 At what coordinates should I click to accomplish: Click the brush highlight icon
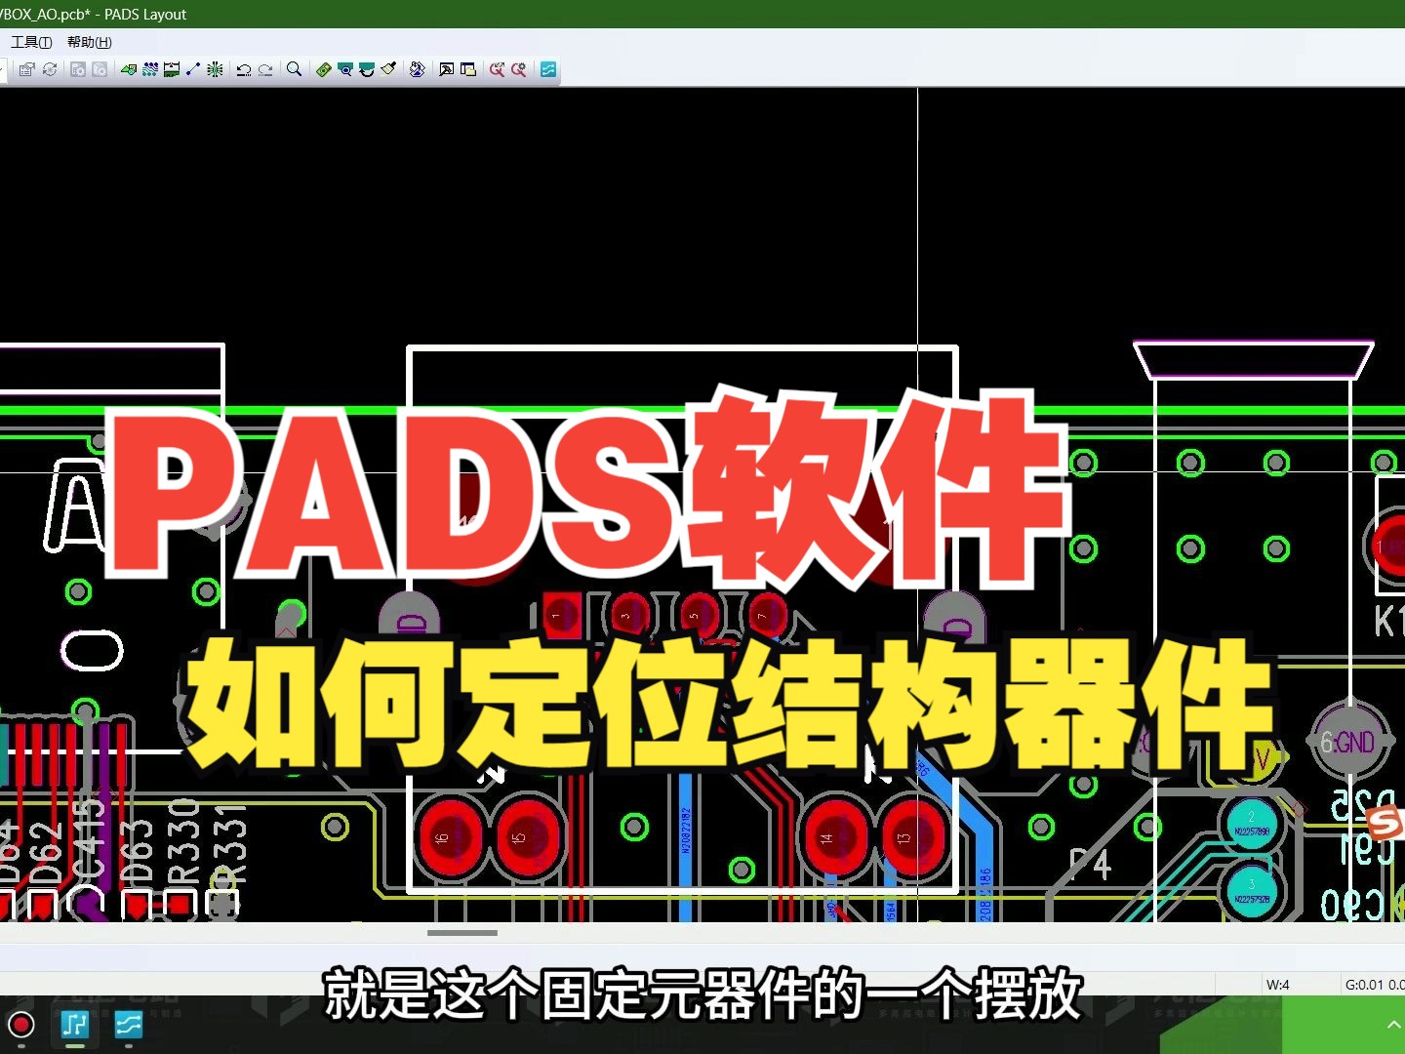(388, 69)
